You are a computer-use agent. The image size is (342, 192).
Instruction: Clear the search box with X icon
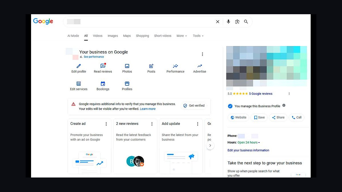click(x=218, y=22)
